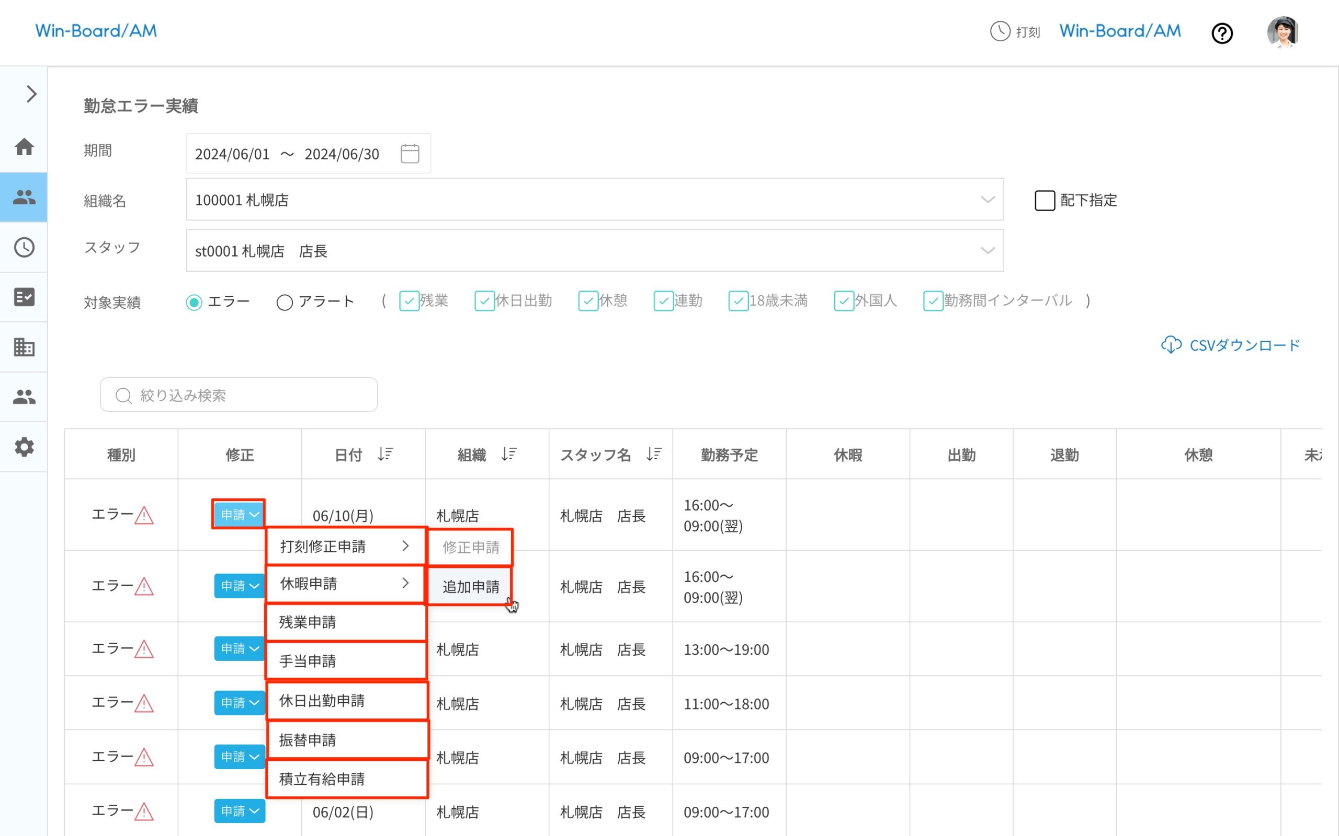This screenshot has width=1339, height=836.
Task: Select the アラート radio button
Action: point(285,303)
